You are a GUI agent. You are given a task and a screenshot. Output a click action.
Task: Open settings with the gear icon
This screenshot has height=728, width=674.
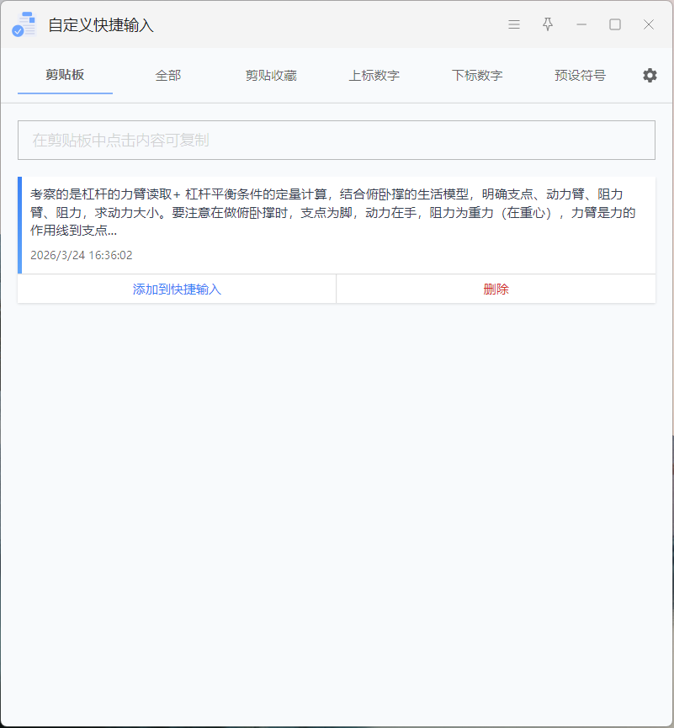650,76
